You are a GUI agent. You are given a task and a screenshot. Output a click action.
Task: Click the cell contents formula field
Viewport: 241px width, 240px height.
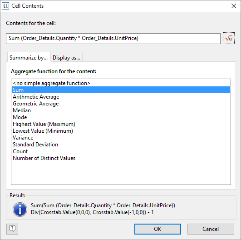(113, 38)
